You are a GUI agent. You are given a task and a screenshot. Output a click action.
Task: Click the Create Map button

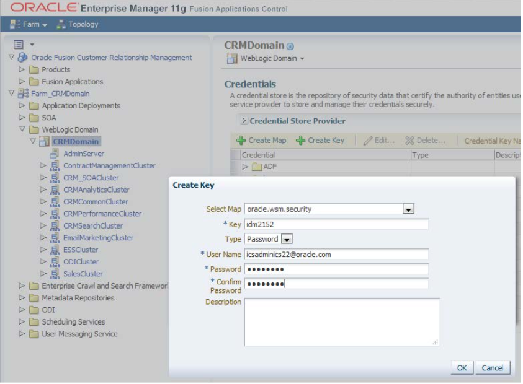click(262, 140)
